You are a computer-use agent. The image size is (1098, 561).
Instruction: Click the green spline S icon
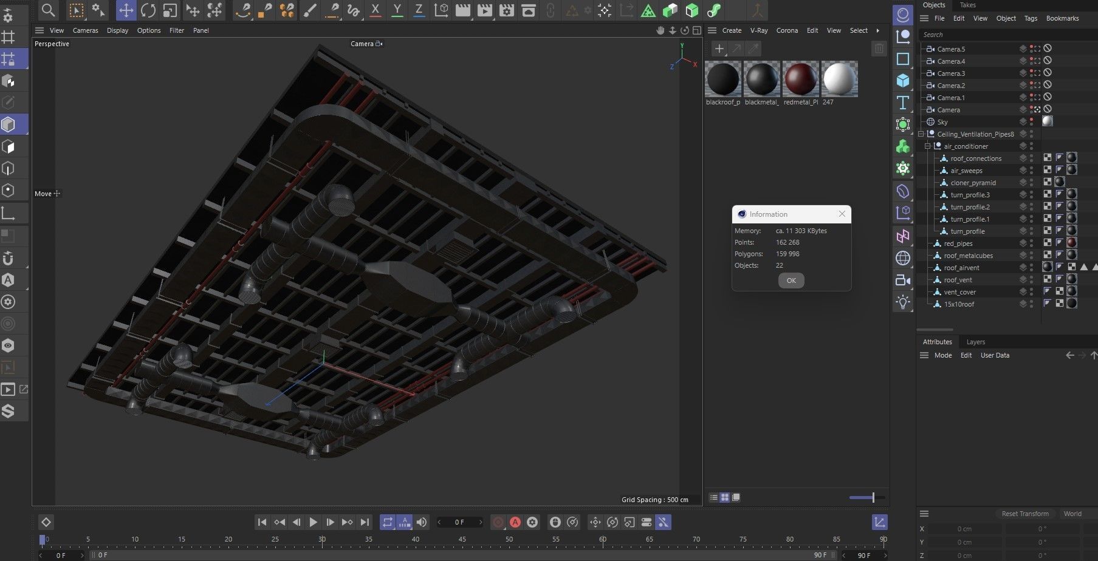[714, 10]
